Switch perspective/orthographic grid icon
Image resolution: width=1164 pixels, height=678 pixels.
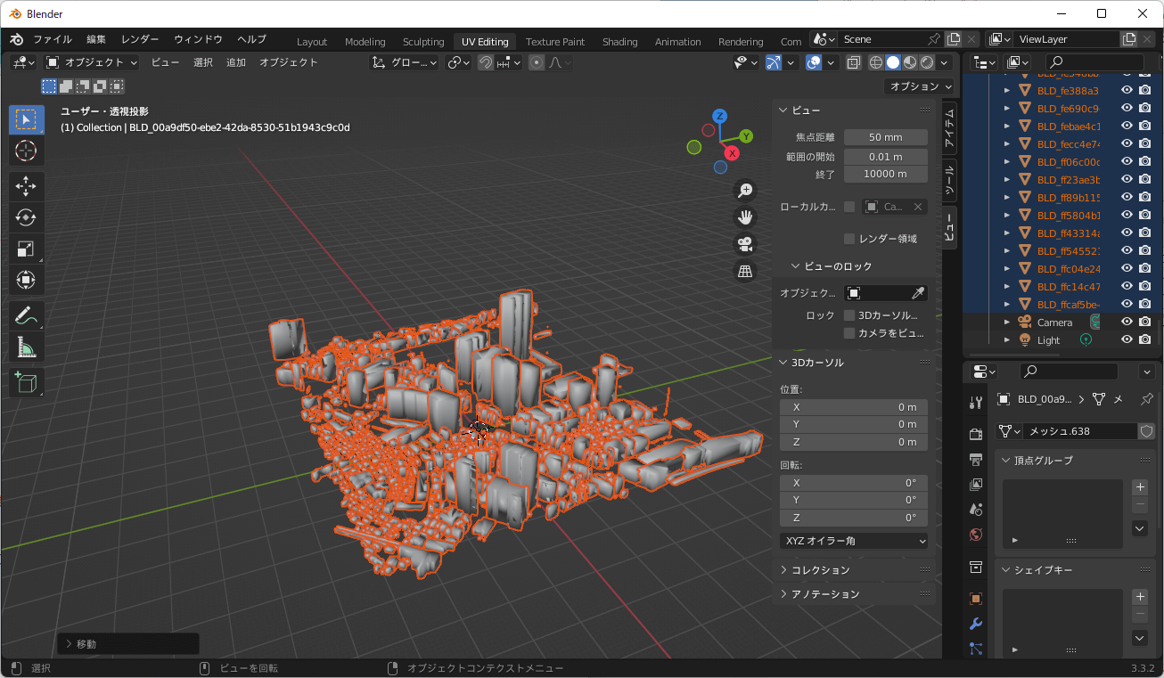[745, 271]
